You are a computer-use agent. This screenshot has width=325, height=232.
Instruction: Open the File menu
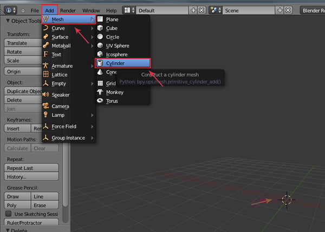coord(35,10)
